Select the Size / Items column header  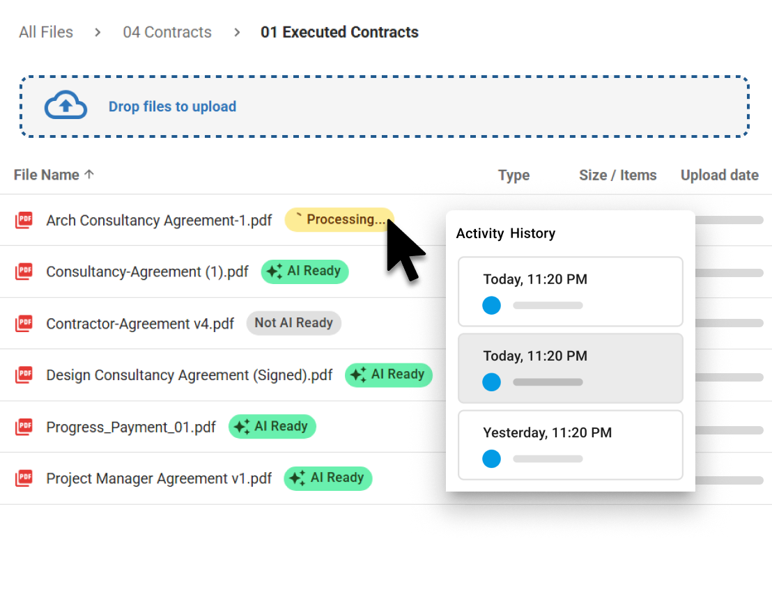617,175
